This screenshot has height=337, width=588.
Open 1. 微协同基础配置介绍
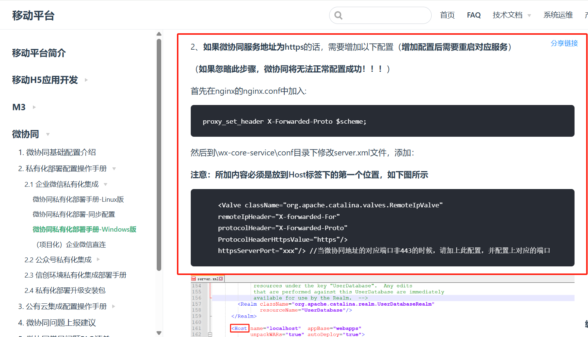(57, 152)
